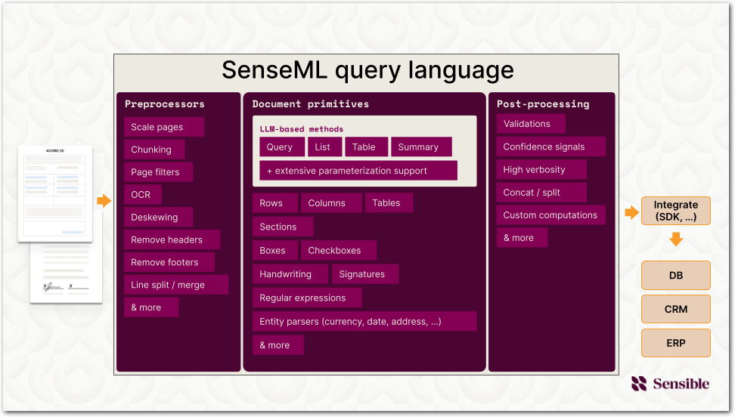Image resolution: width=735 pixels, height=417 pixels.
Task: Click the Summary LLM-based method
Action: (x=421, y=147)
